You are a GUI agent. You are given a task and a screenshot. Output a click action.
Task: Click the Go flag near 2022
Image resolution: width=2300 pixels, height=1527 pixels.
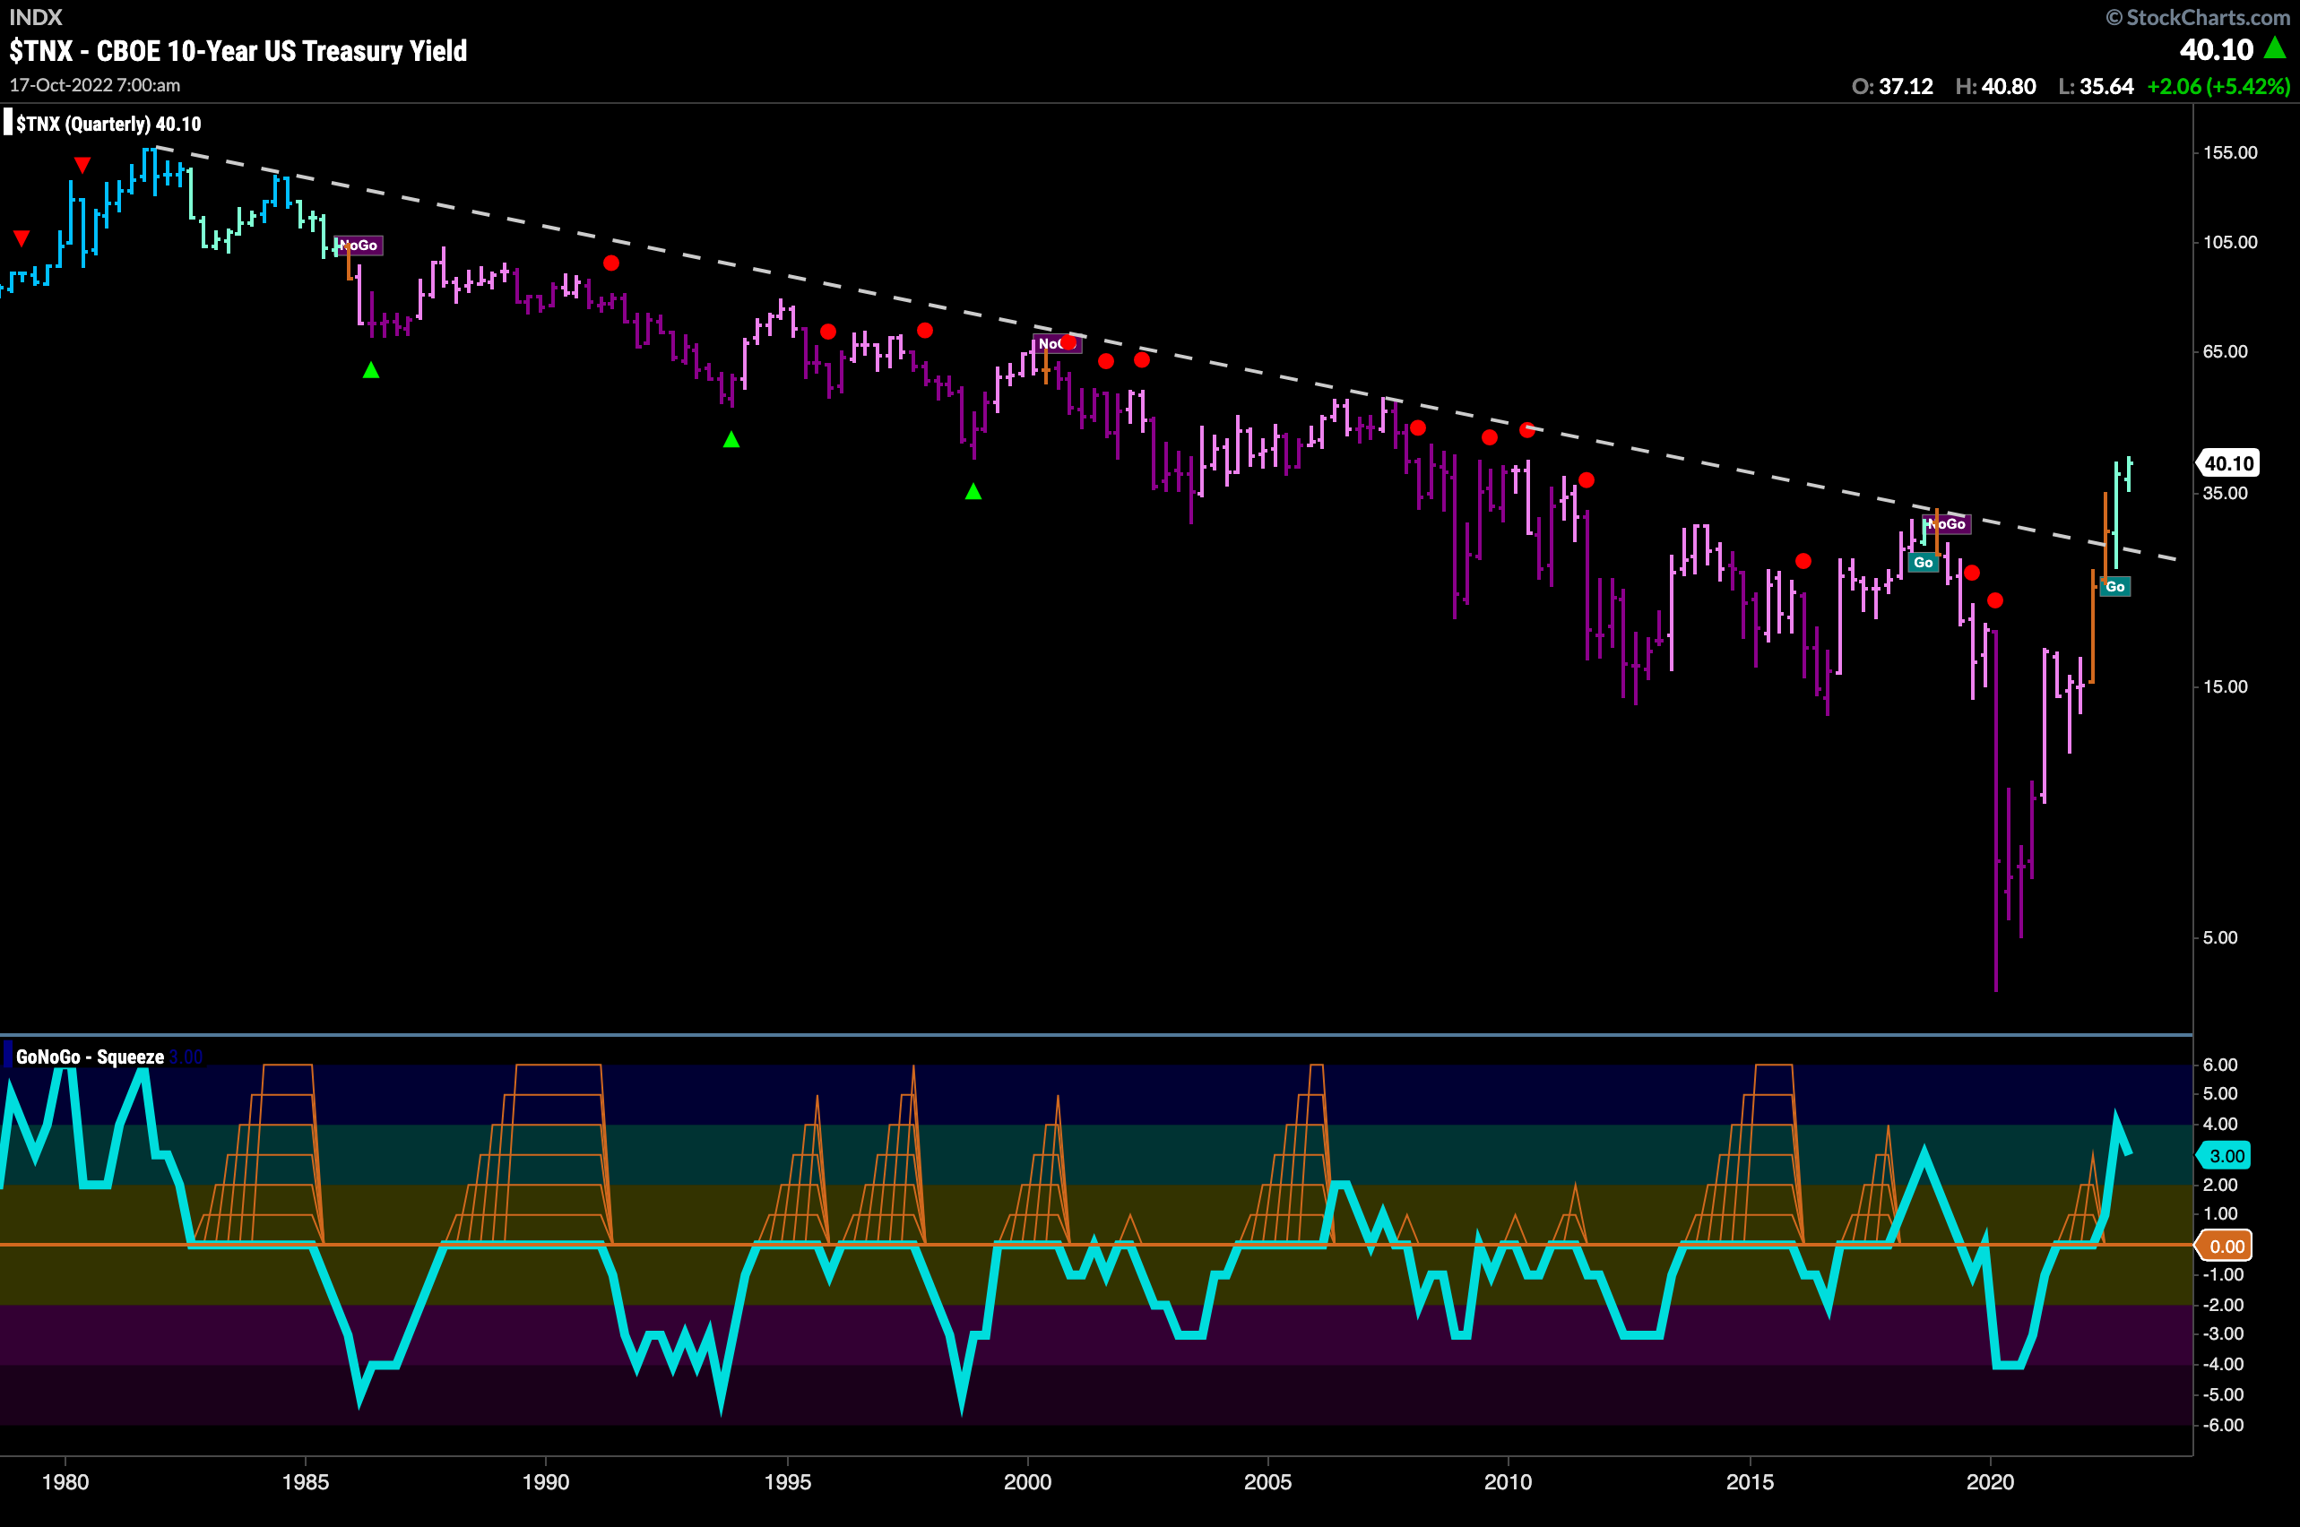(2115, 586)
